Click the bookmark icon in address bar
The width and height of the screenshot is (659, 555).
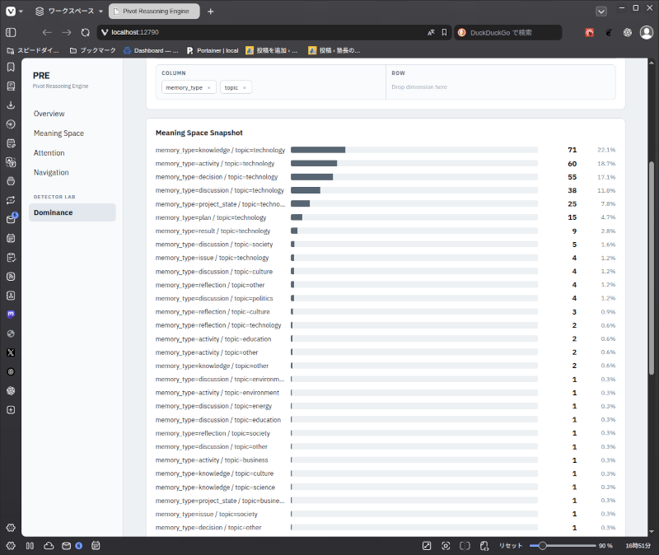pos(444,32)
